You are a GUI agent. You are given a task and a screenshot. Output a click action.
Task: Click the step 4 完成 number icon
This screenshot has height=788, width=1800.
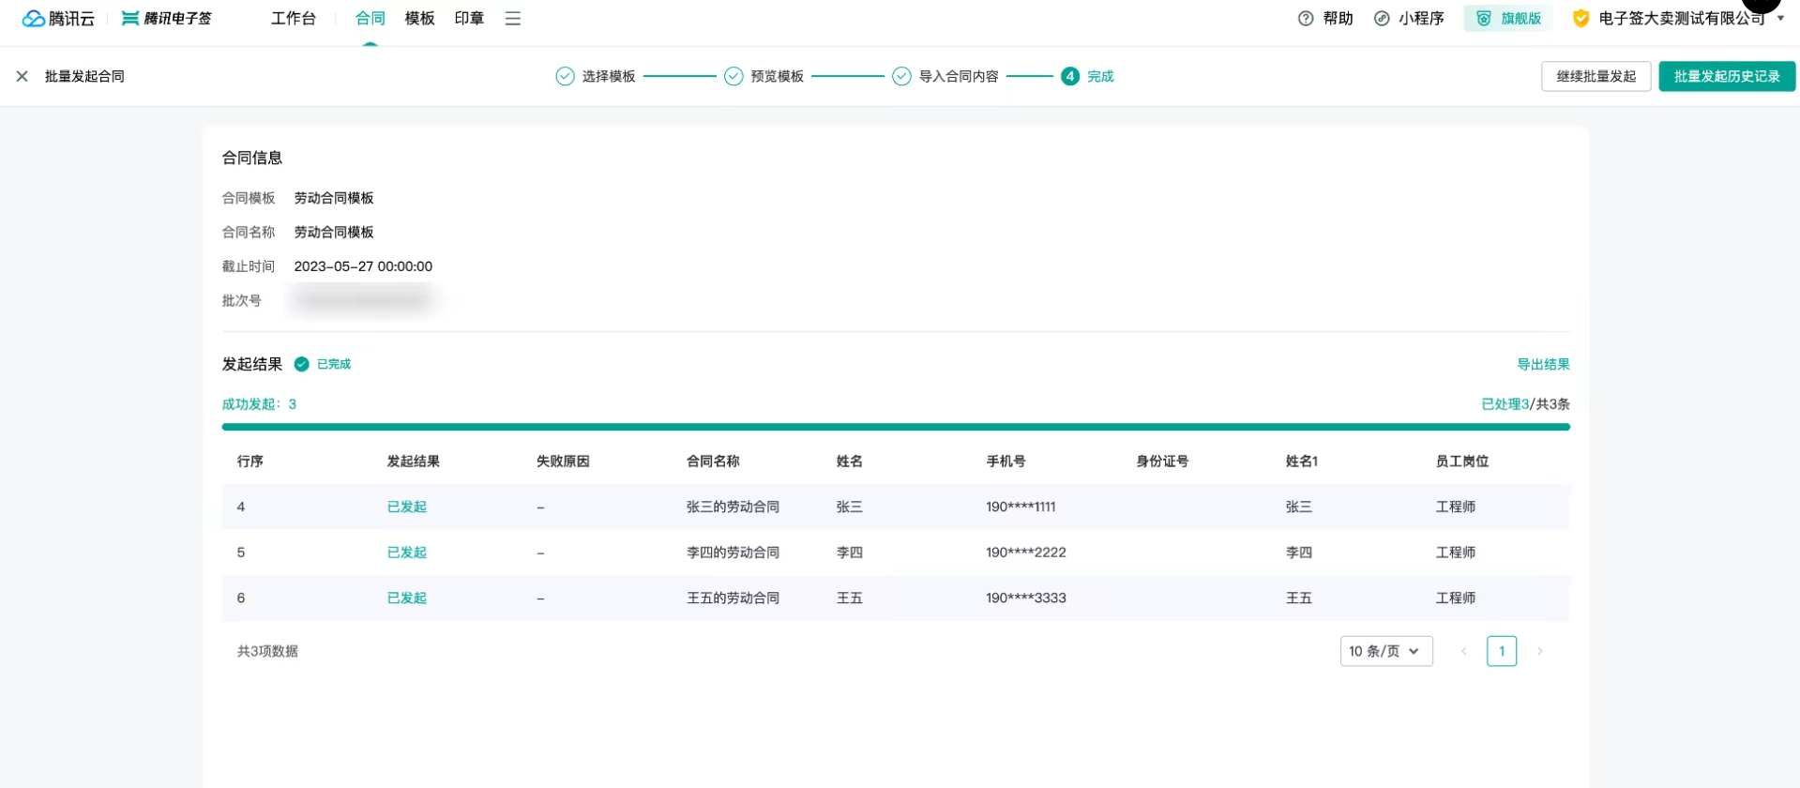pos(1070,76)
